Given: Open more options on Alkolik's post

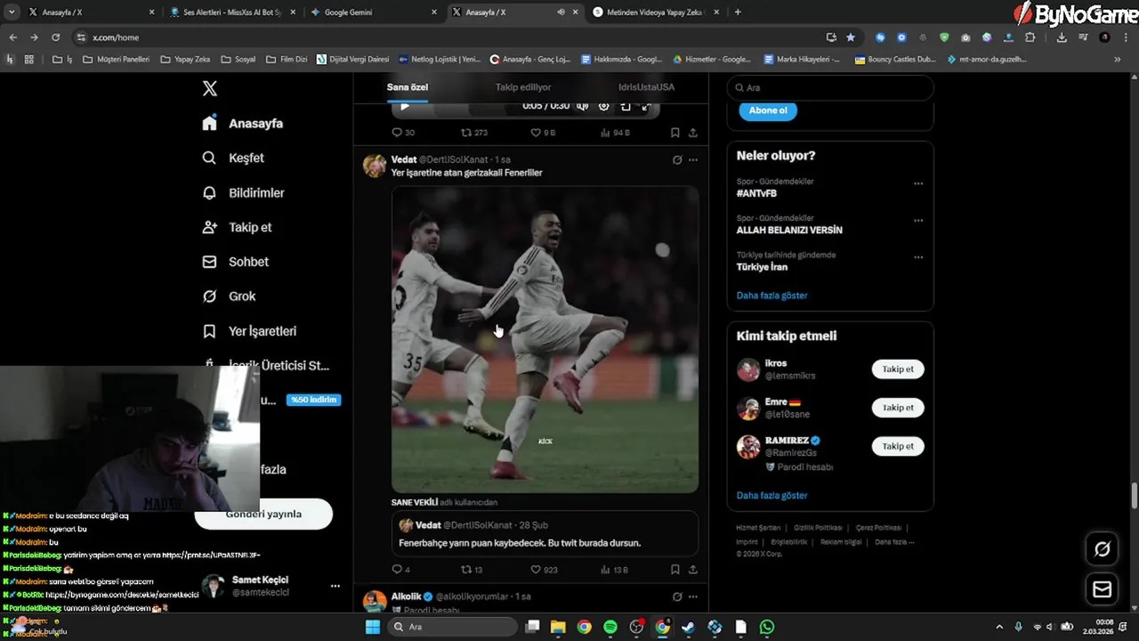Looking at the screenshot, I should click(693, 596).
